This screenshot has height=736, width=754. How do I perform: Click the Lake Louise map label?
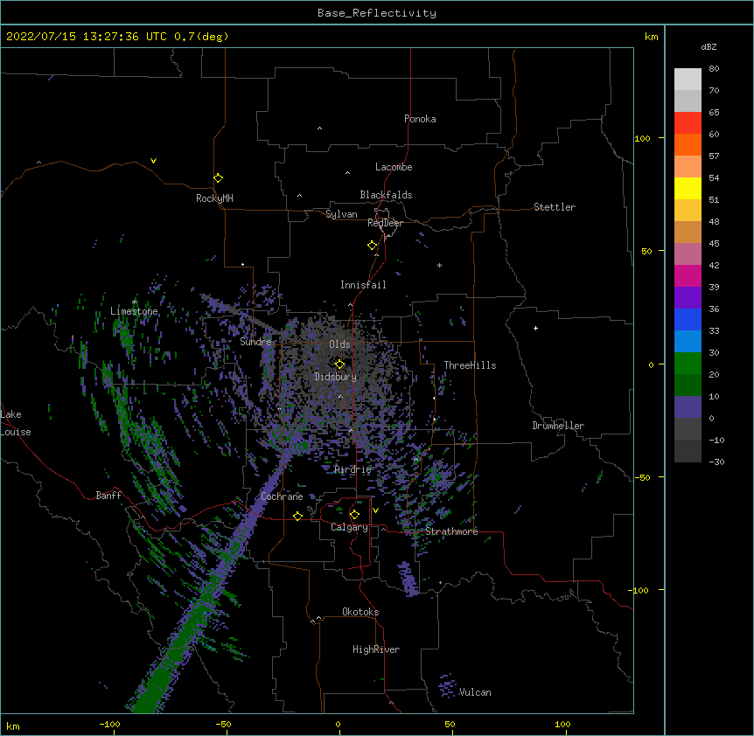click(x=16, y=423)
